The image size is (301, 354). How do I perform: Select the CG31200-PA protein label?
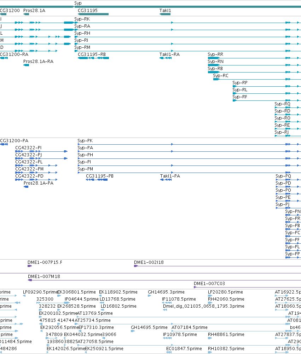click(x=14, y=141)
